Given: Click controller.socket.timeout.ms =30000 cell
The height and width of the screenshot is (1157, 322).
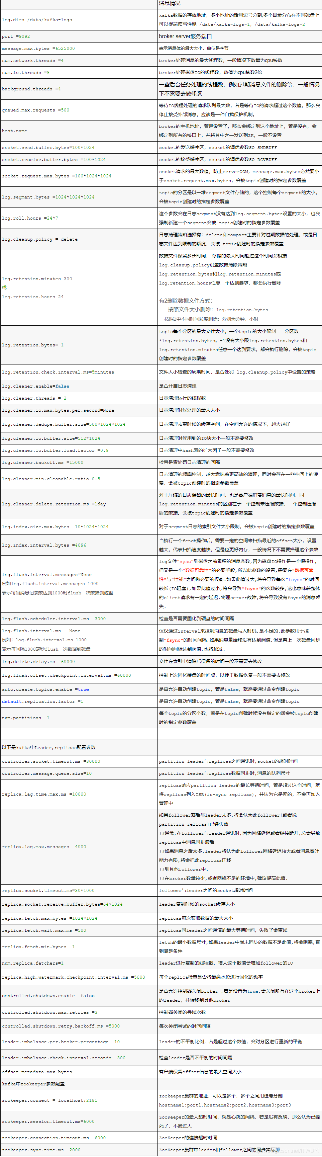Looking at the screenshot, I should [x=79, y=762].
